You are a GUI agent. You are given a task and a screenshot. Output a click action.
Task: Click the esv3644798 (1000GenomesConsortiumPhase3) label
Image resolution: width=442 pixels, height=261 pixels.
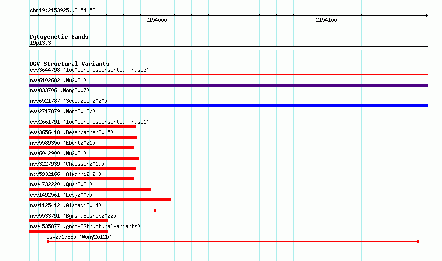coord(89,70)
